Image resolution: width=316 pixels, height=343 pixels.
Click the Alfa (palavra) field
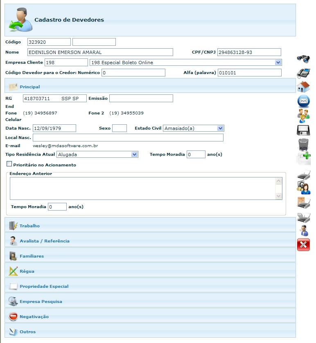coord(249,73)
